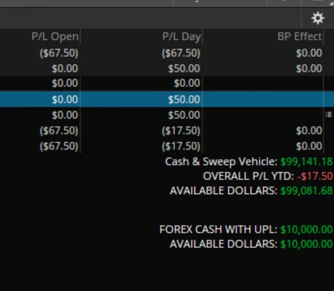Image resolution: width=334 pixels, height=291 pixels.
Task: Click the small list icon beside the table
Action: click(x=329, y=114)
